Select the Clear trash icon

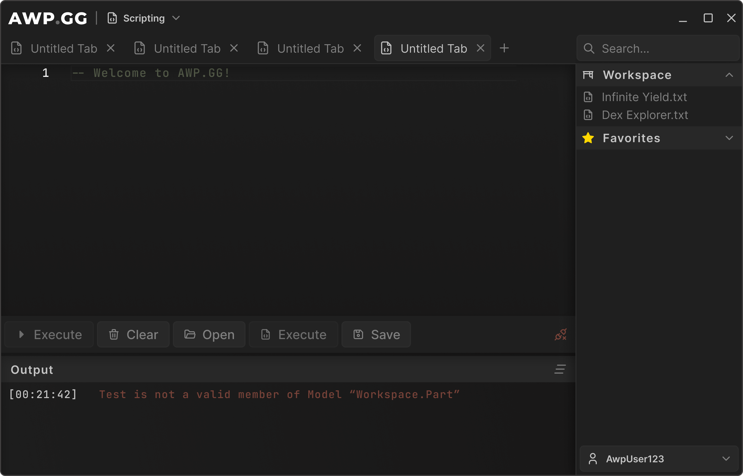(x=113, y=334)
